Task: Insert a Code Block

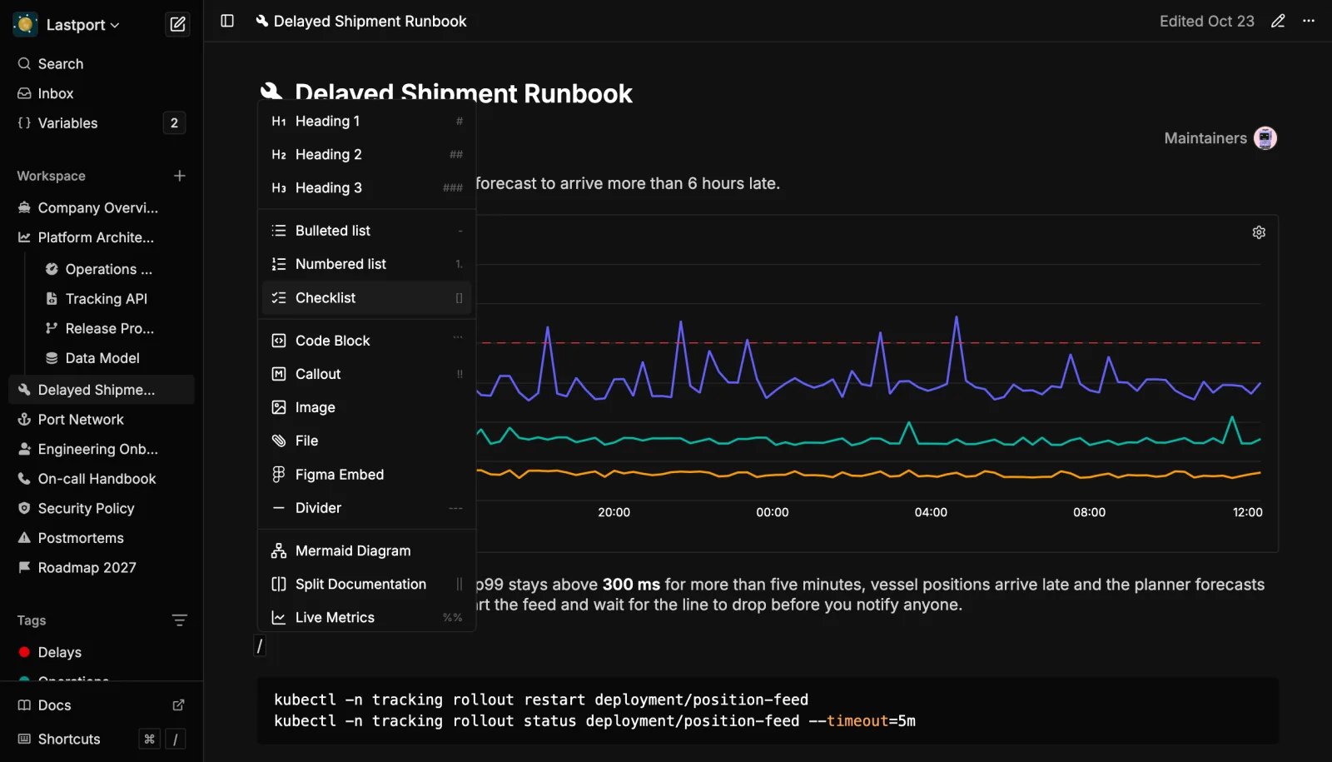Action: click(x=366, y=341)
